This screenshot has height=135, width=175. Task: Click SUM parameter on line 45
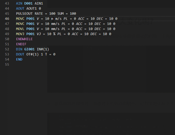60,14
